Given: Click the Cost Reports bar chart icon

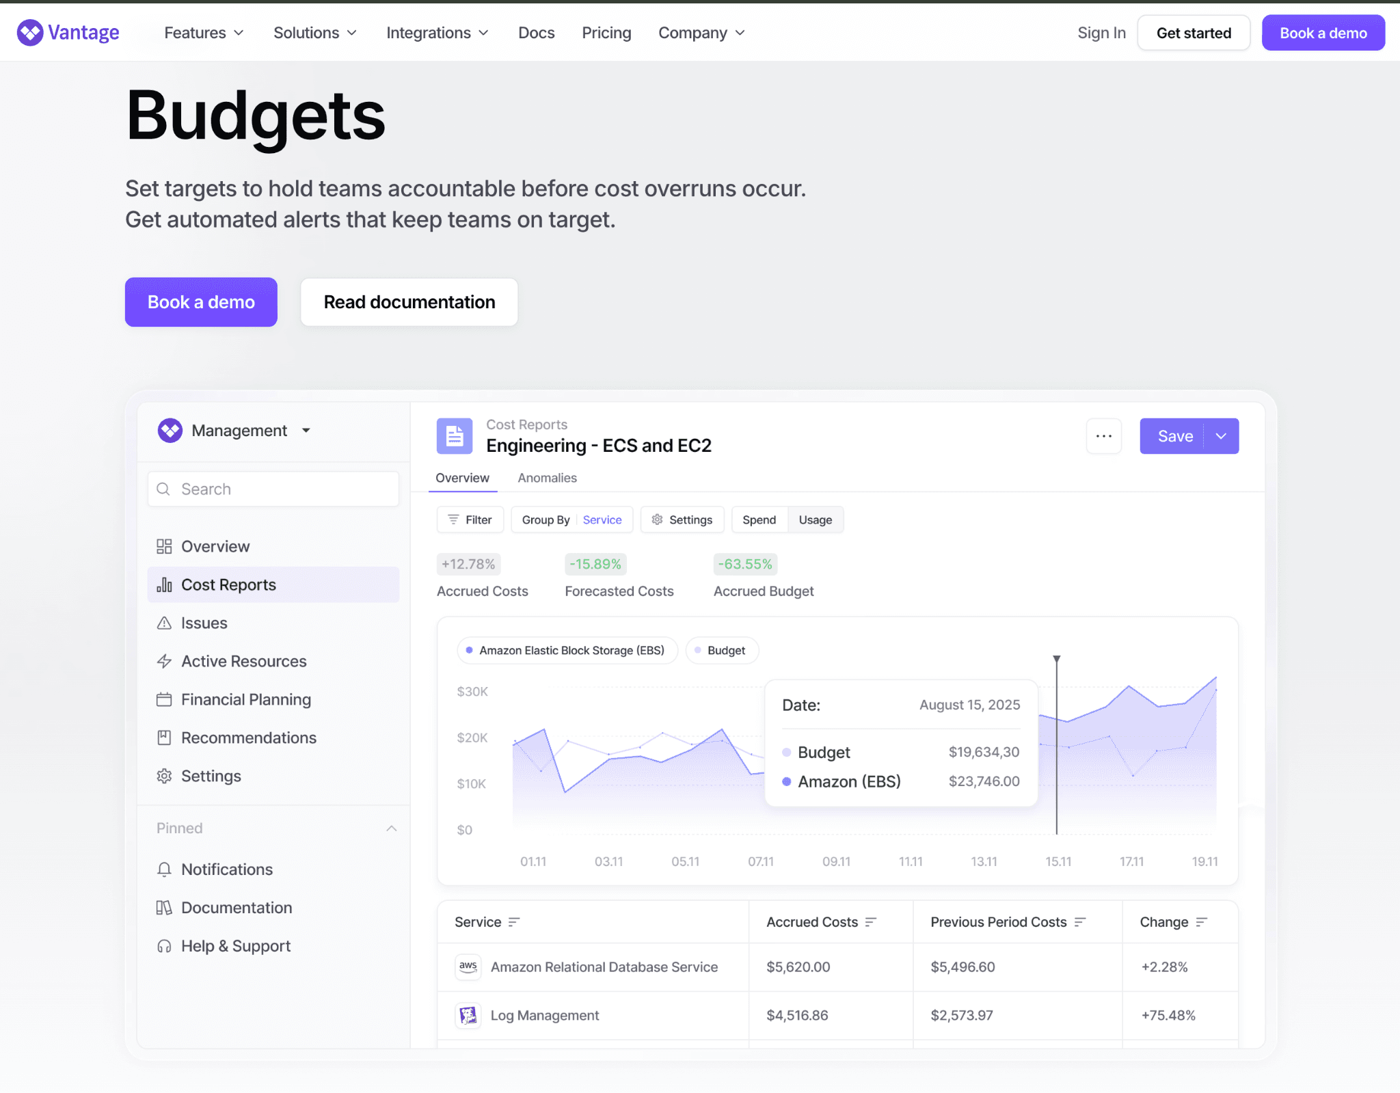Looking at the screenshot, I should (x=164, y=584).
